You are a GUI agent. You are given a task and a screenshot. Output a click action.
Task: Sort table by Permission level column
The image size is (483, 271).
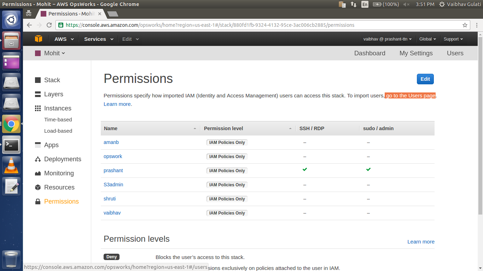(x=248, y=128)
